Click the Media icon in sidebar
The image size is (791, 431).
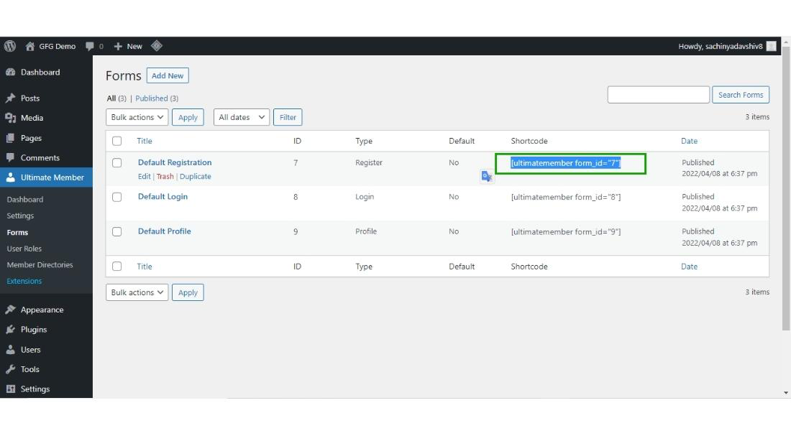[10, 118]
